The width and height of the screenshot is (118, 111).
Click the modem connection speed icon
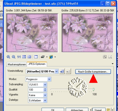click(x=43, y=57)
